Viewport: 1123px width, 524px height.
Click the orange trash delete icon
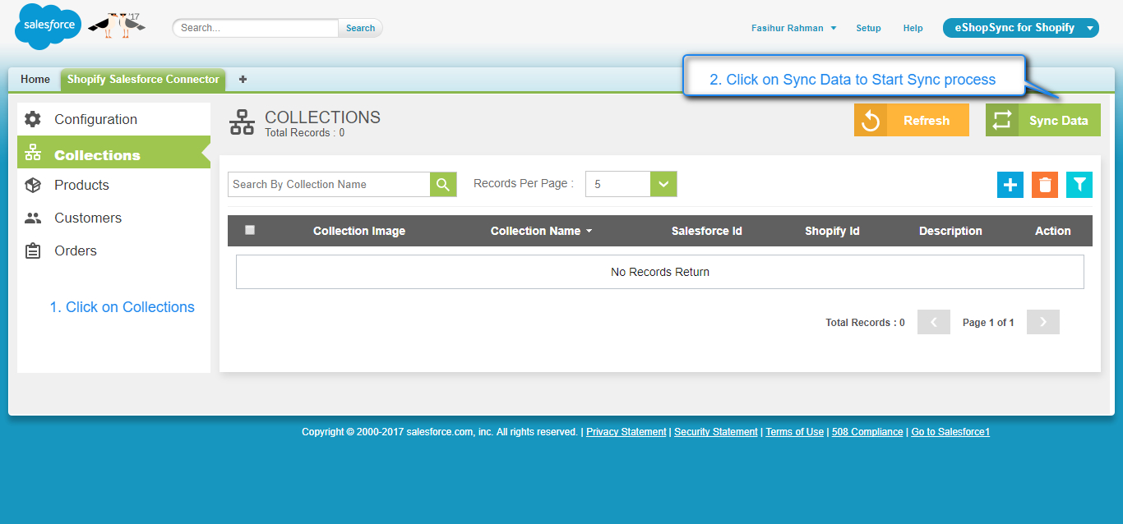click(x=1045, y=185)
